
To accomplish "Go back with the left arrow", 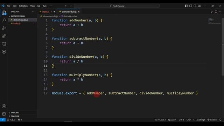I will pyautogui.click(x=66, y=6).
